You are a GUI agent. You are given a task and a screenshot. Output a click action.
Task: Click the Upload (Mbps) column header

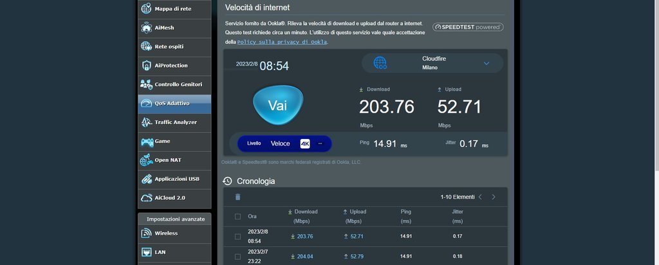355,216
